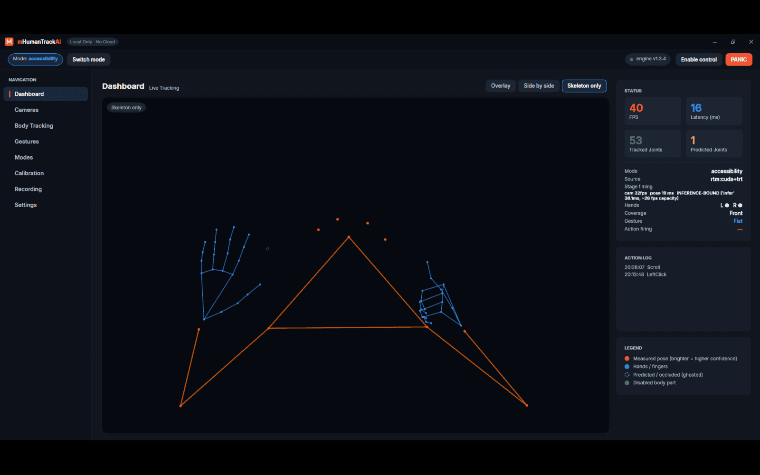Click the 16 Latency (ms) card
Image resolution: width=760 pixels, height=475 pixels.
pyautogui.click(x=714, y=111)
